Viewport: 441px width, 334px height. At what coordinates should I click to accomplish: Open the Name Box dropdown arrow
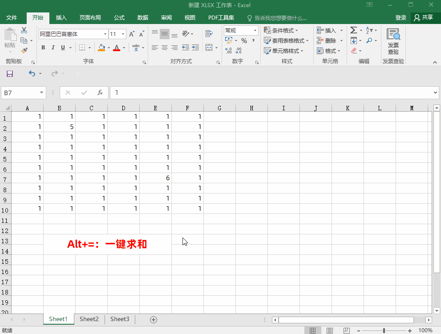[41, 93]
